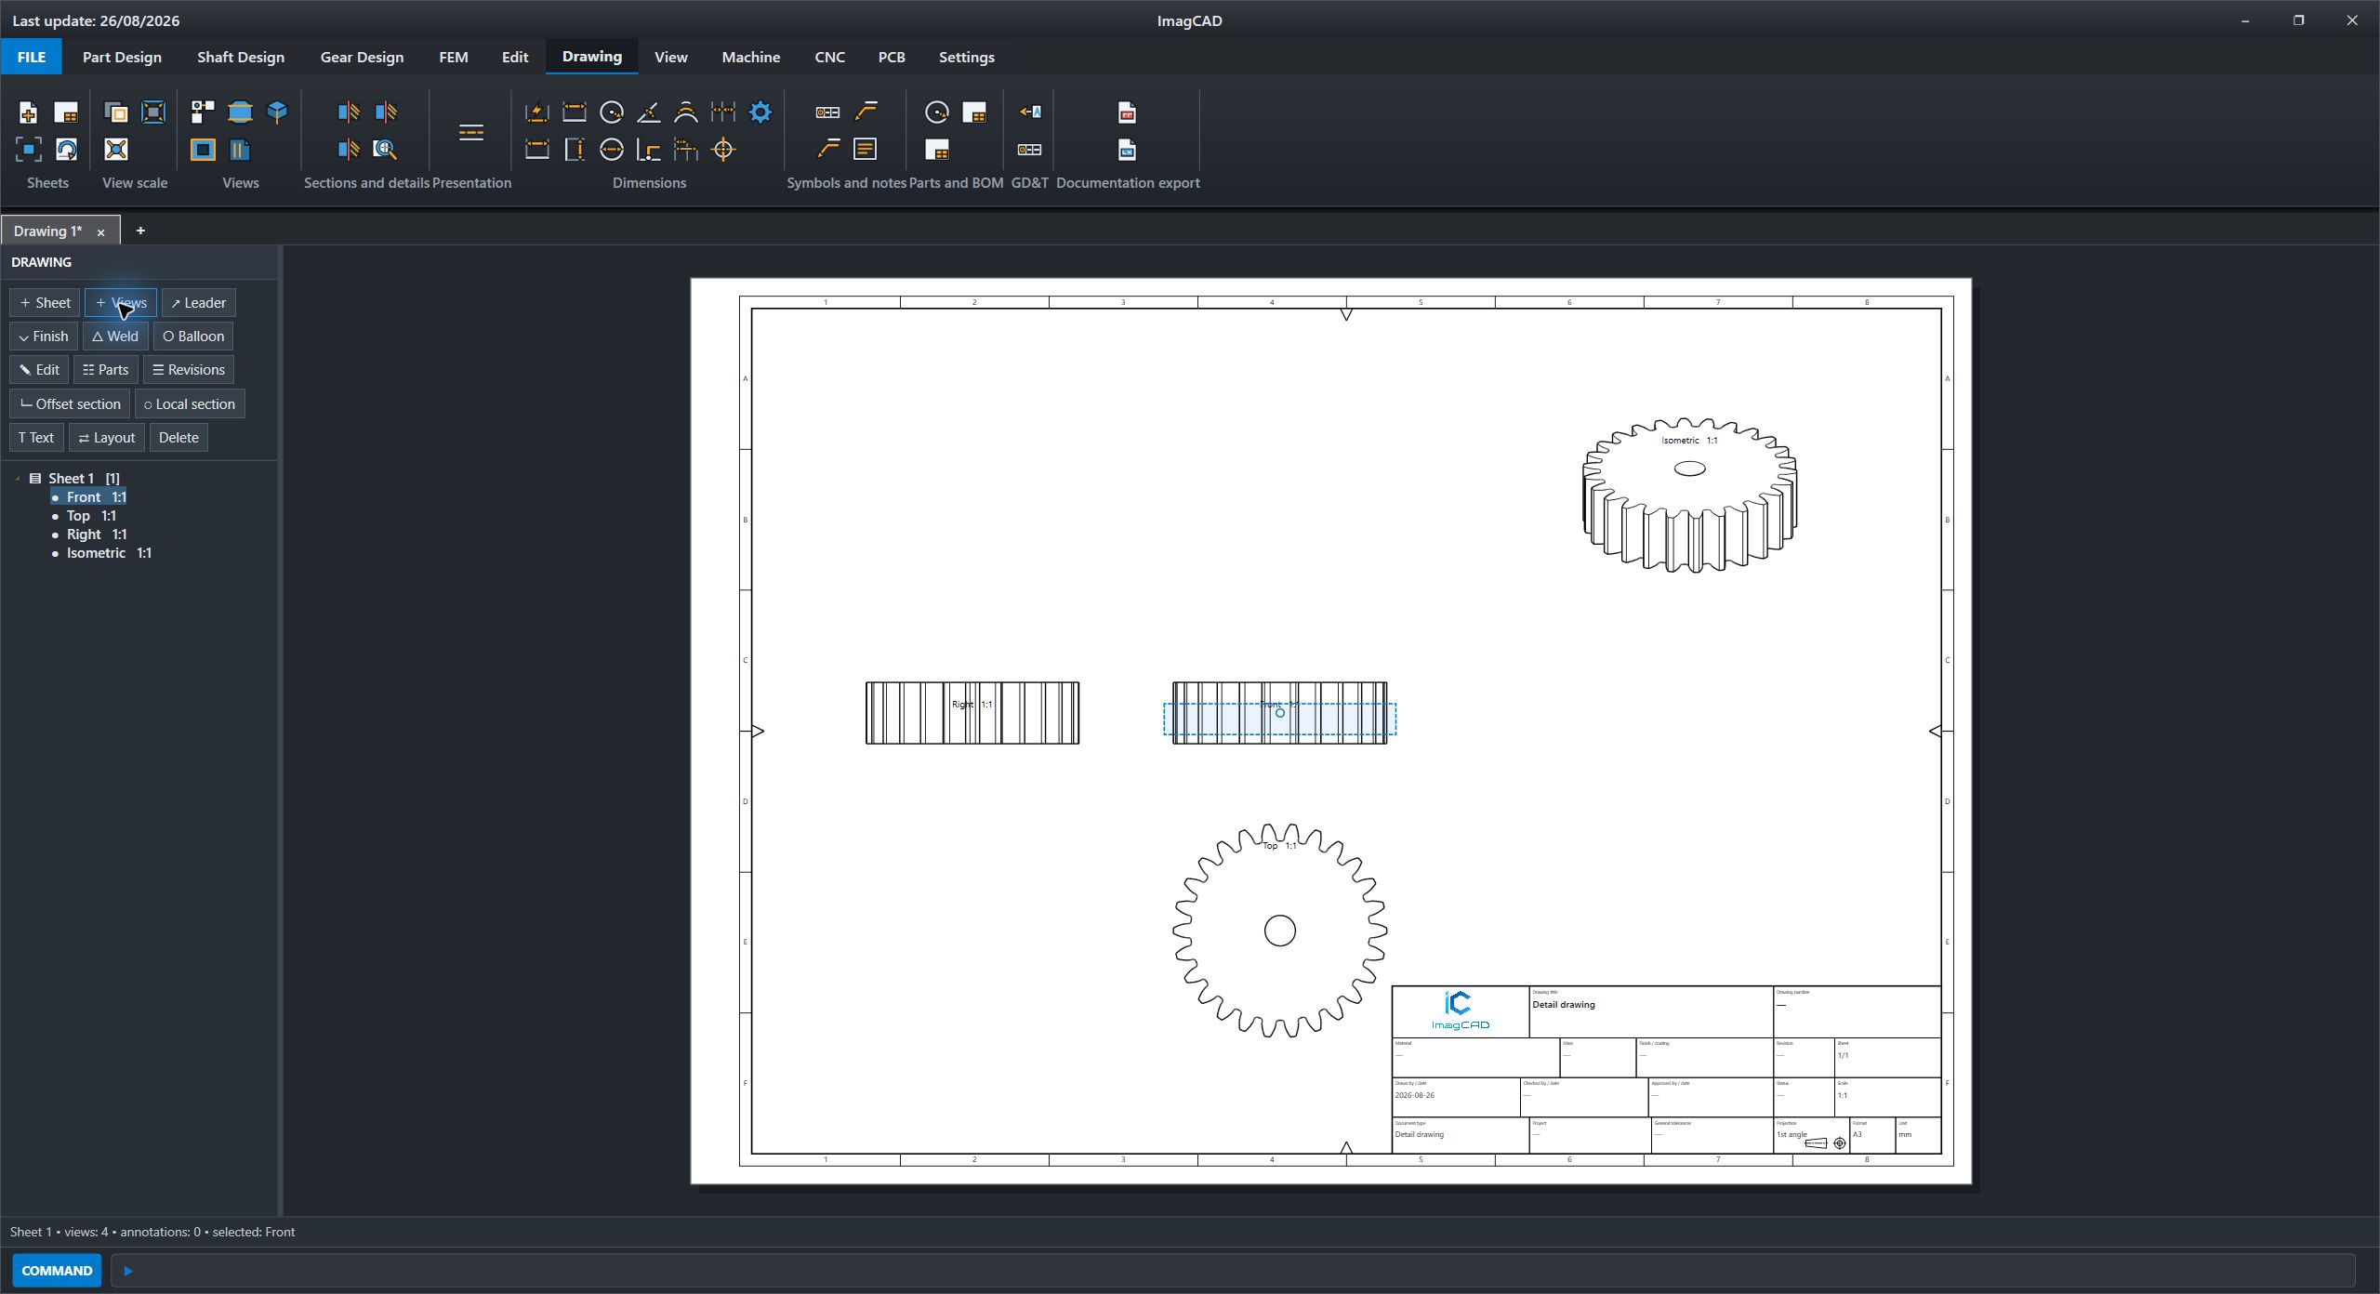
Task: Switch to the Part Design tab
Action: tap(122, 57)
